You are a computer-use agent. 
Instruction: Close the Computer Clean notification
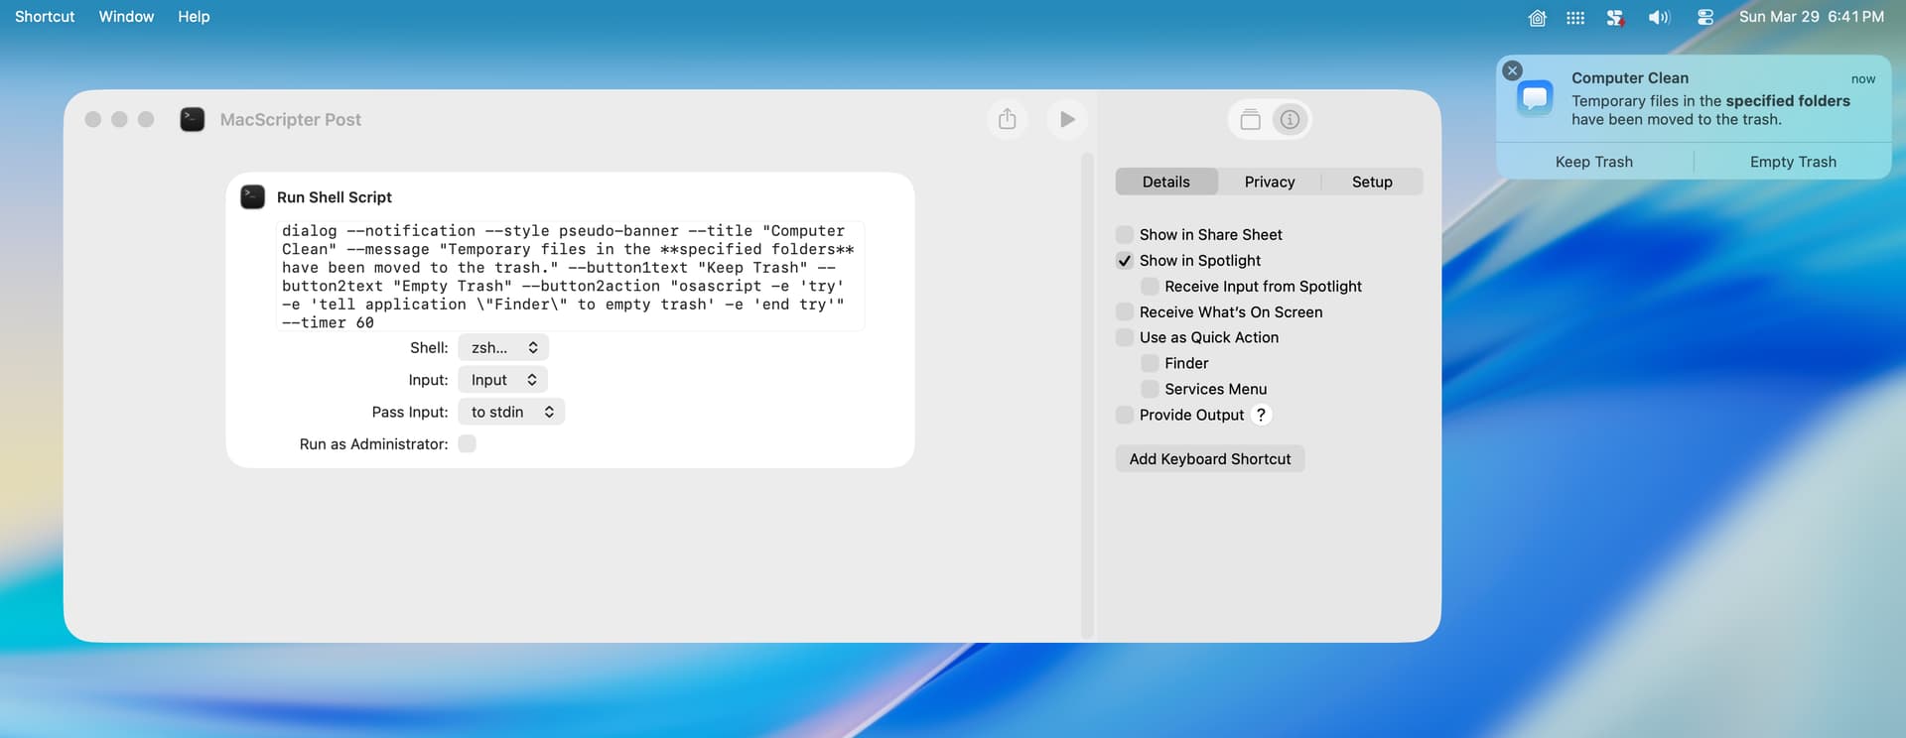(1512, 70)
